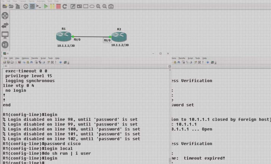Viewport: 271px width, 164px height.
Task: Browse end devices monitor icon
Action: tap(5, 35)
